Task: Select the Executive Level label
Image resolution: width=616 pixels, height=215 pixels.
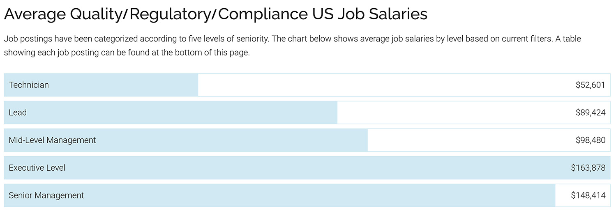Action: pyautogui.click(x=37, y=168)
